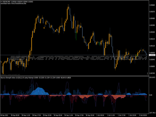Click the '29 Sep 05:30' time label
This screenshot has width=156, height=117.
coord(15,115)
